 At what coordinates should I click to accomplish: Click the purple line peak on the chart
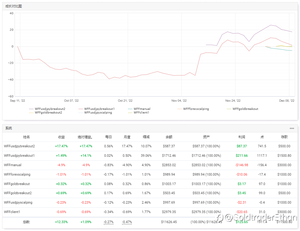pyautogui.click(x=270, y=25)
